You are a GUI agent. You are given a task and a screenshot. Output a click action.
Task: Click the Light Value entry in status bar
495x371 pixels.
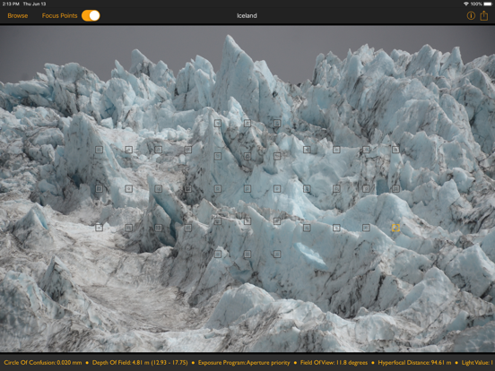(478, 363)
